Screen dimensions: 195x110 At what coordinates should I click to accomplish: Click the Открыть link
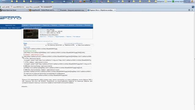[x=51, y=37]
